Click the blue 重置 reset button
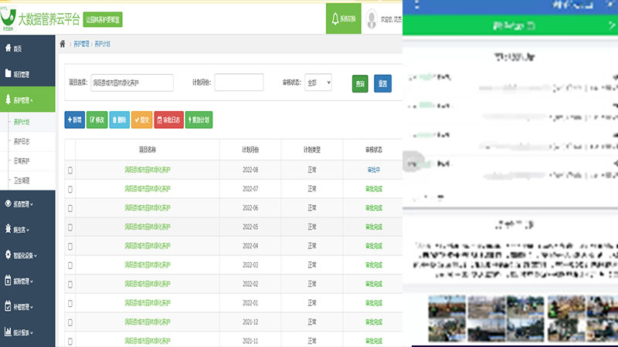Image resolution: width=618 pixels, height=347 pixels. point(382,83)
